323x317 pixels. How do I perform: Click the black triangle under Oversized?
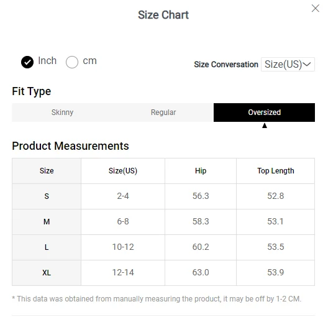(265, 126)
